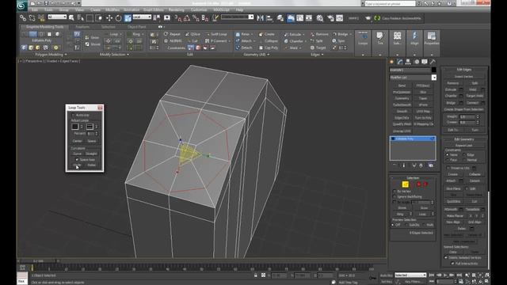
Task: Click Relax button in Loop Tools
Action: [92, 165]
